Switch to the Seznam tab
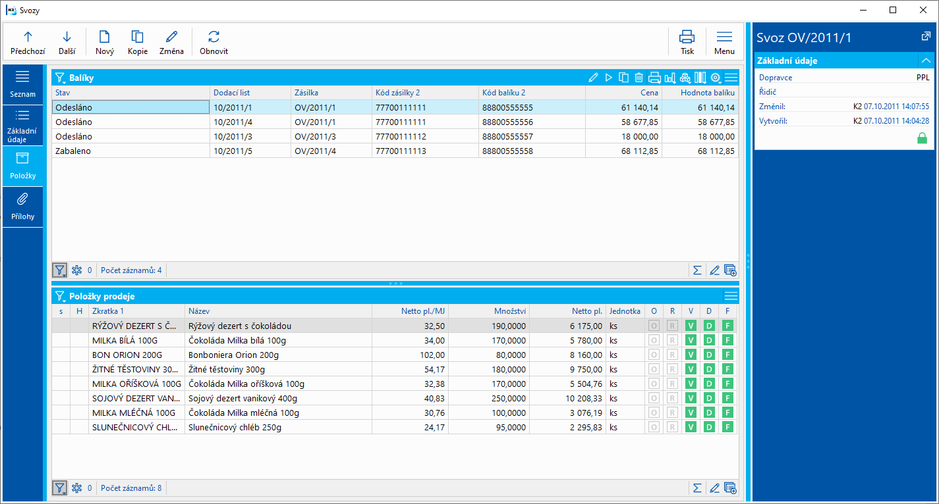Viewport: 939px width, 504px height. tap(22, 84)
